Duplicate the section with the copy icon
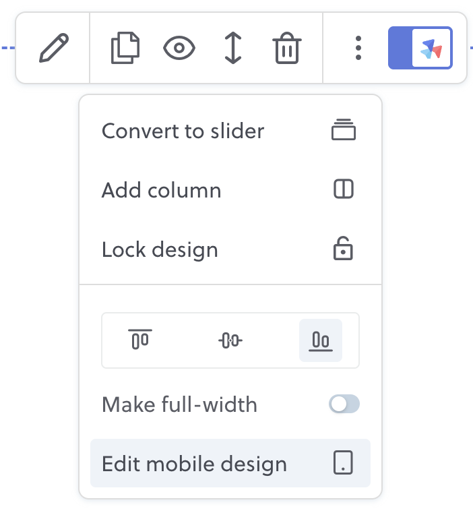 pyautogui.click(x=125, y=48)
